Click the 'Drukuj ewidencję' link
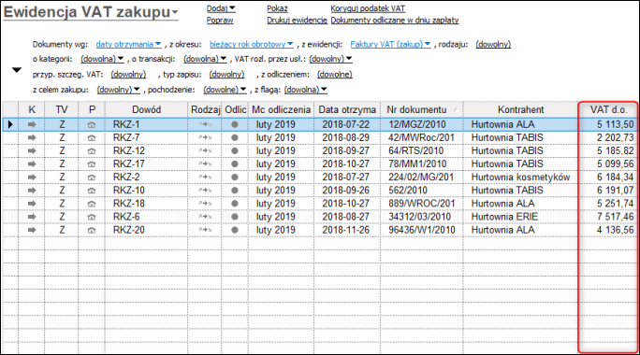 (298, 21)
